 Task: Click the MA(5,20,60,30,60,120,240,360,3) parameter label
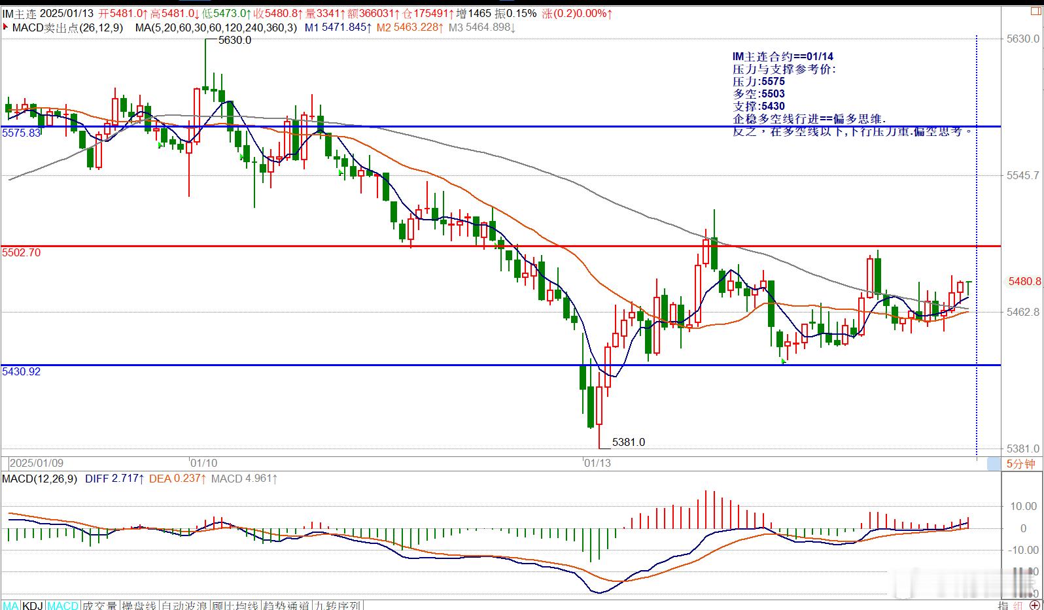(x=216, y=27)
